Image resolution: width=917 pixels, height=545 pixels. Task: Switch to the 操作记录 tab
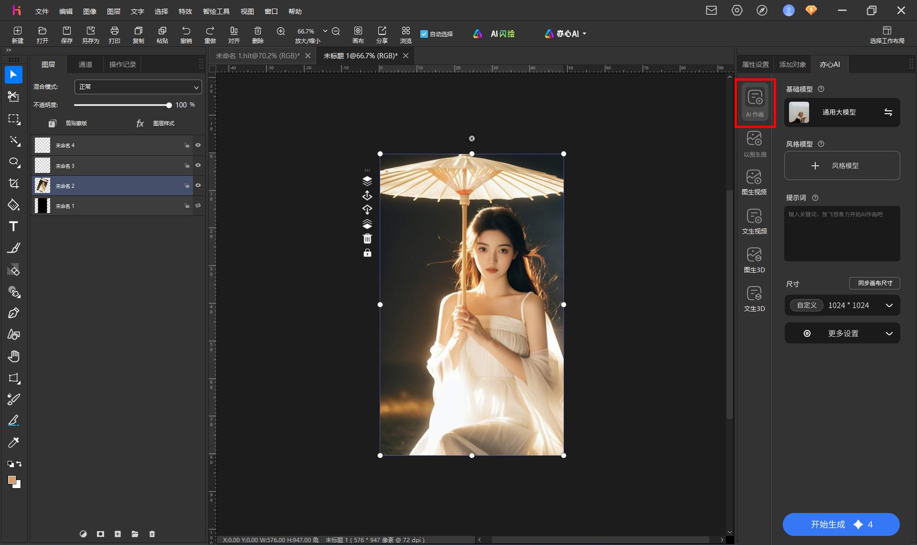pos(123,64)
